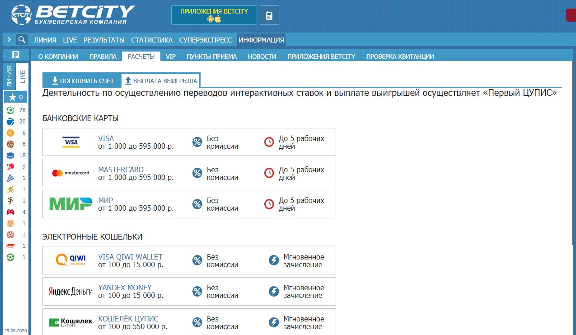Open РЕЗУЛЬТАТЫ menu item

pos(104,40)
